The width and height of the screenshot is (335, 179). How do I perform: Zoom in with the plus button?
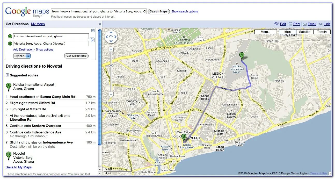111,49
